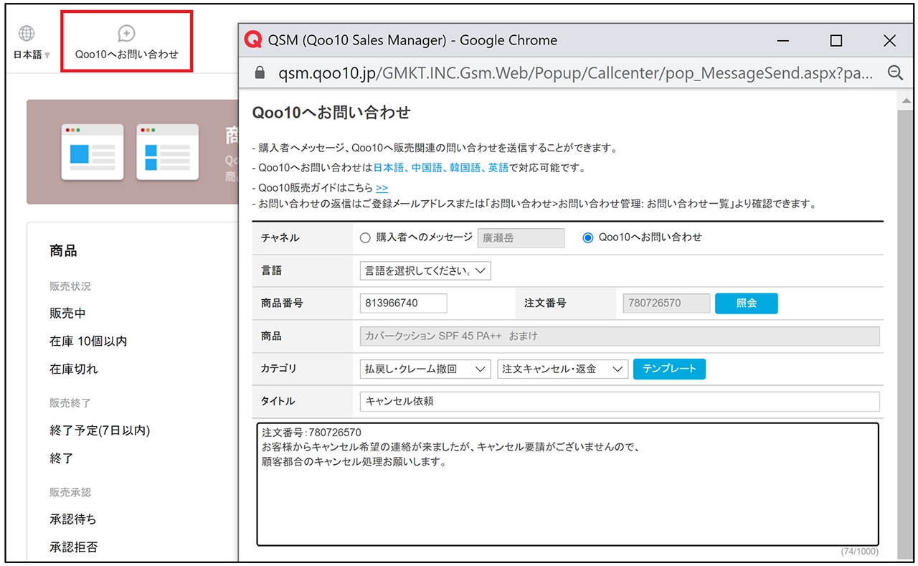Open the Qoo10販売ガイド >> link
The width and height of the screenshot is (918, 566).
pyautogui.click(x=382, y=188)
